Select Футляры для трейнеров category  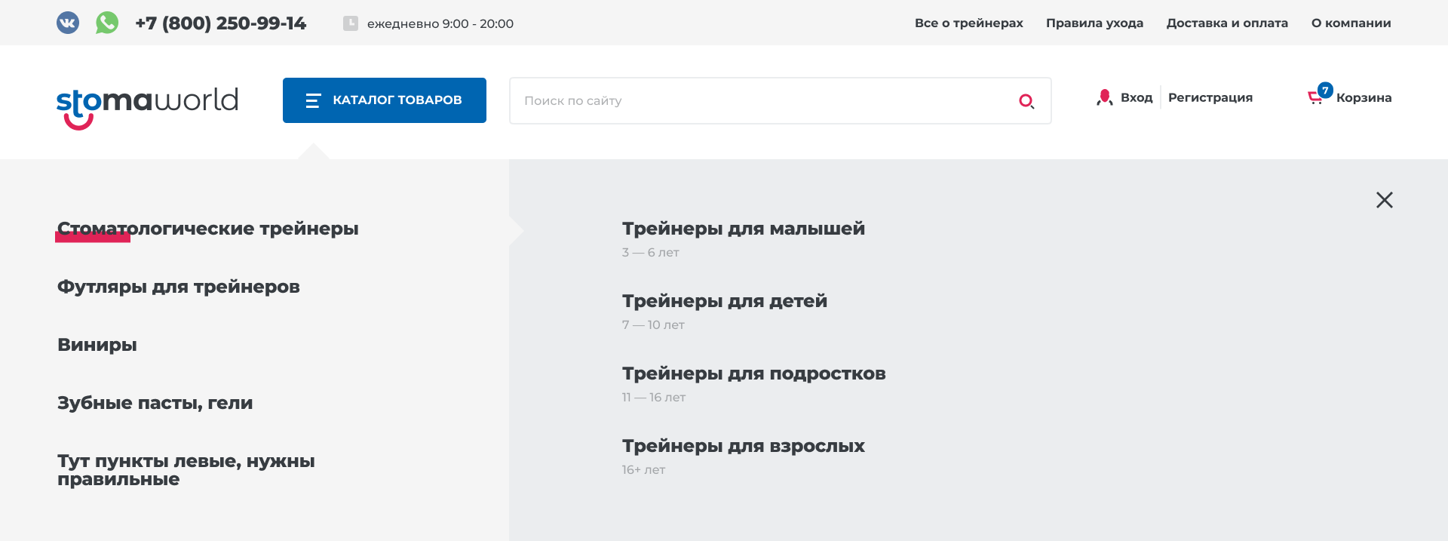coord(179,287)
